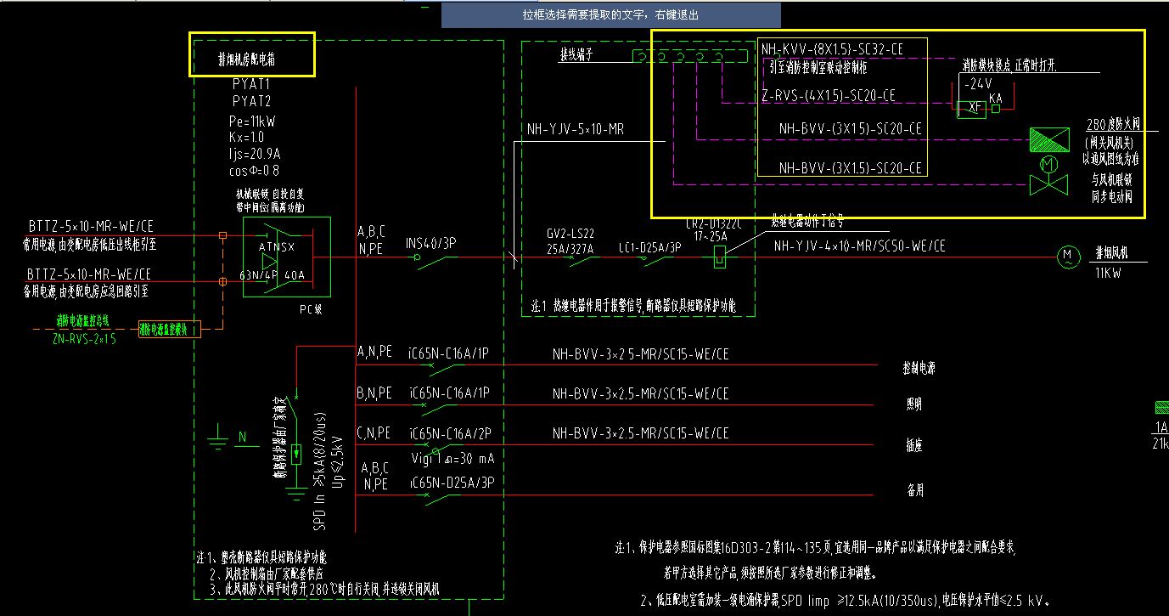
Task: Select the orange 消防电源监控模块 box
Action: (169, 330)
